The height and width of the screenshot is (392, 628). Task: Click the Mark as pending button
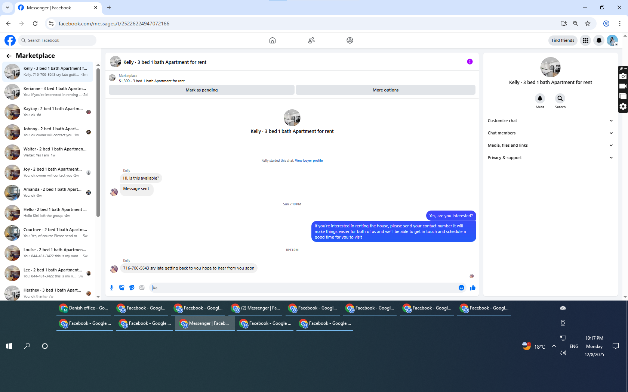point(201,90)
